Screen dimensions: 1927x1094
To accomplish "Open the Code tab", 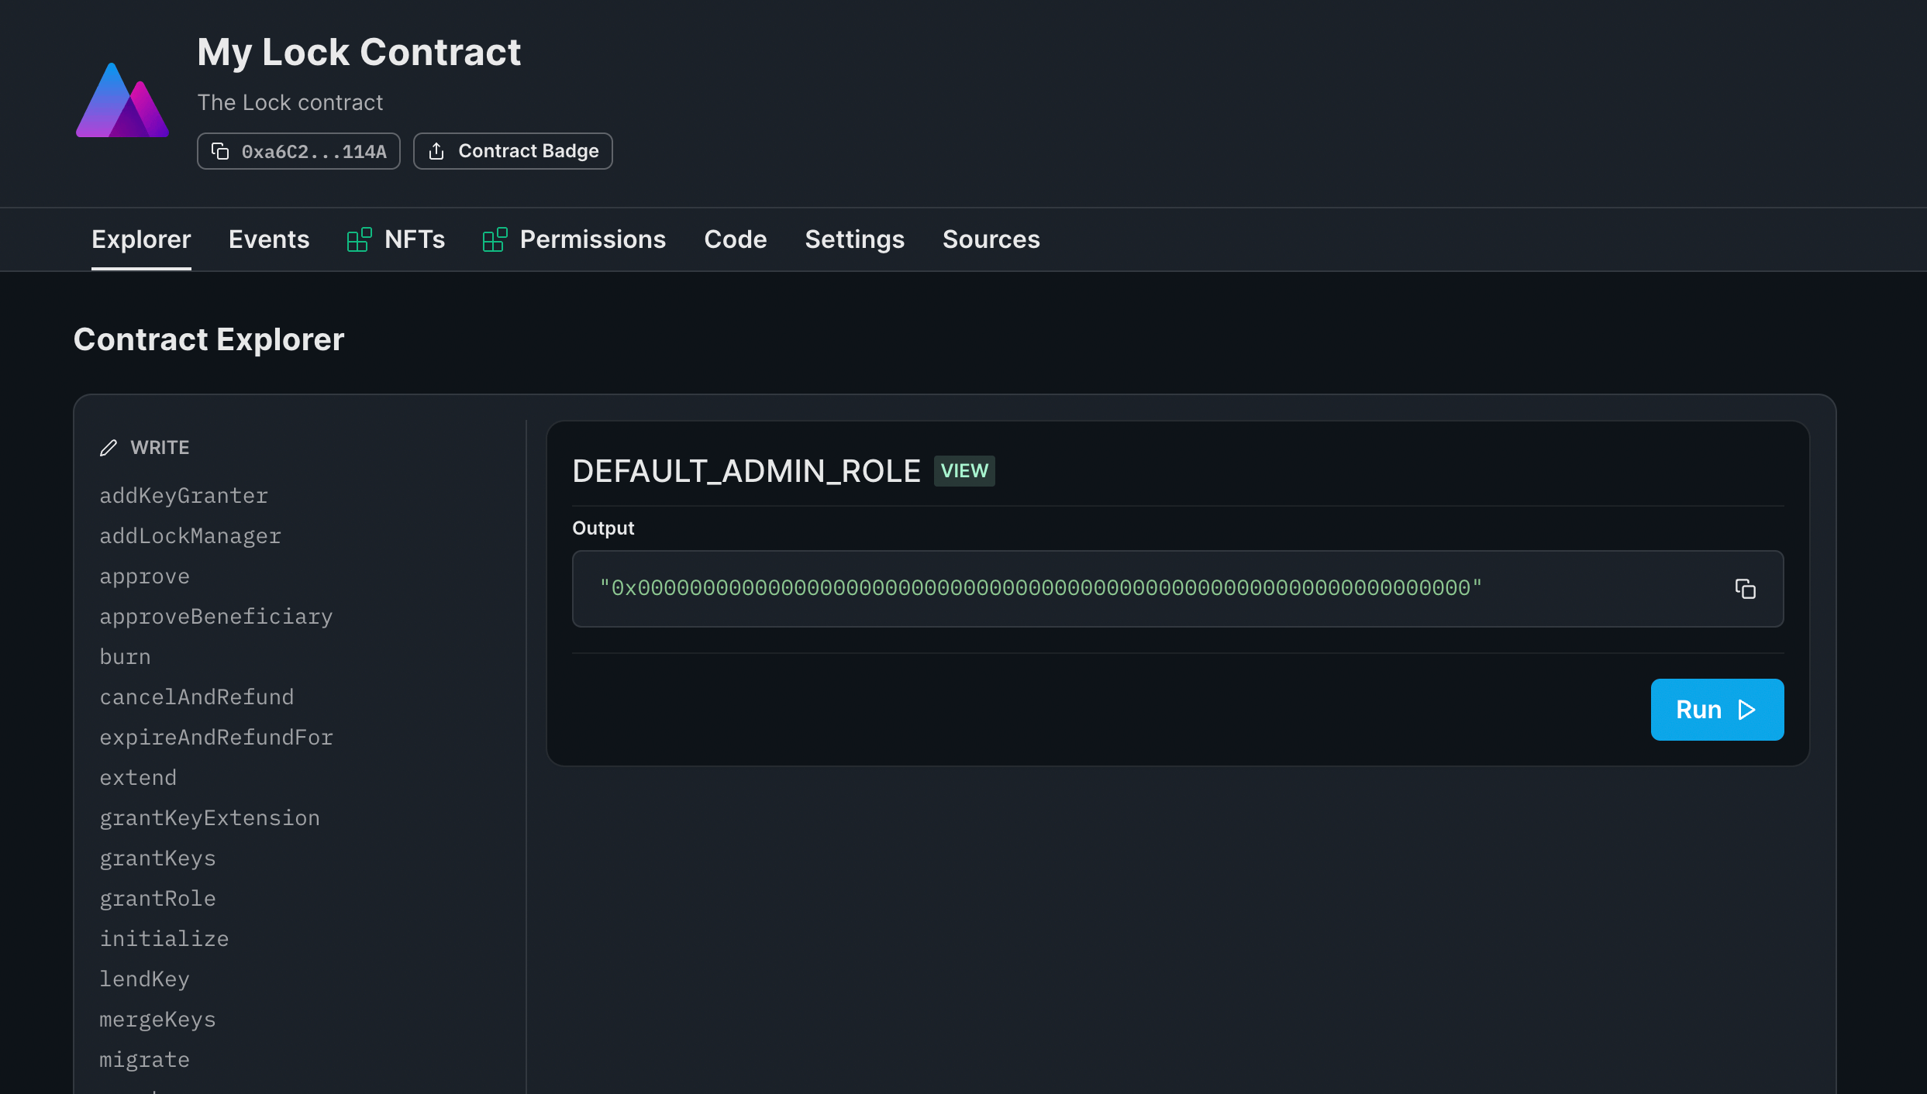I will [736, 239].
